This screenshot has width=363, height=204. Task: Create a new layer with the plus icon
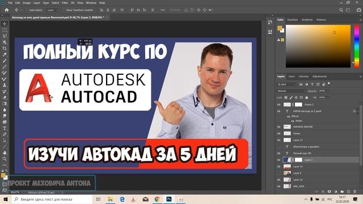[348, 192]
